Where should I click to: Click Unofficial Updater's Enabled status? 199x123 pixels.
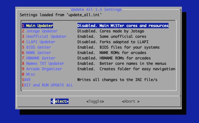86,37
